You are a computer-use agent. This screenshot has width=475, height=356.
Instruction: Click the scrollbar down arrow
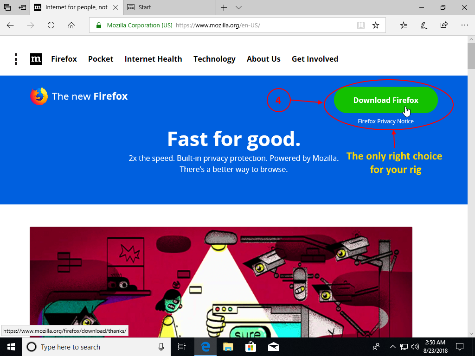[x=471, y=334]
